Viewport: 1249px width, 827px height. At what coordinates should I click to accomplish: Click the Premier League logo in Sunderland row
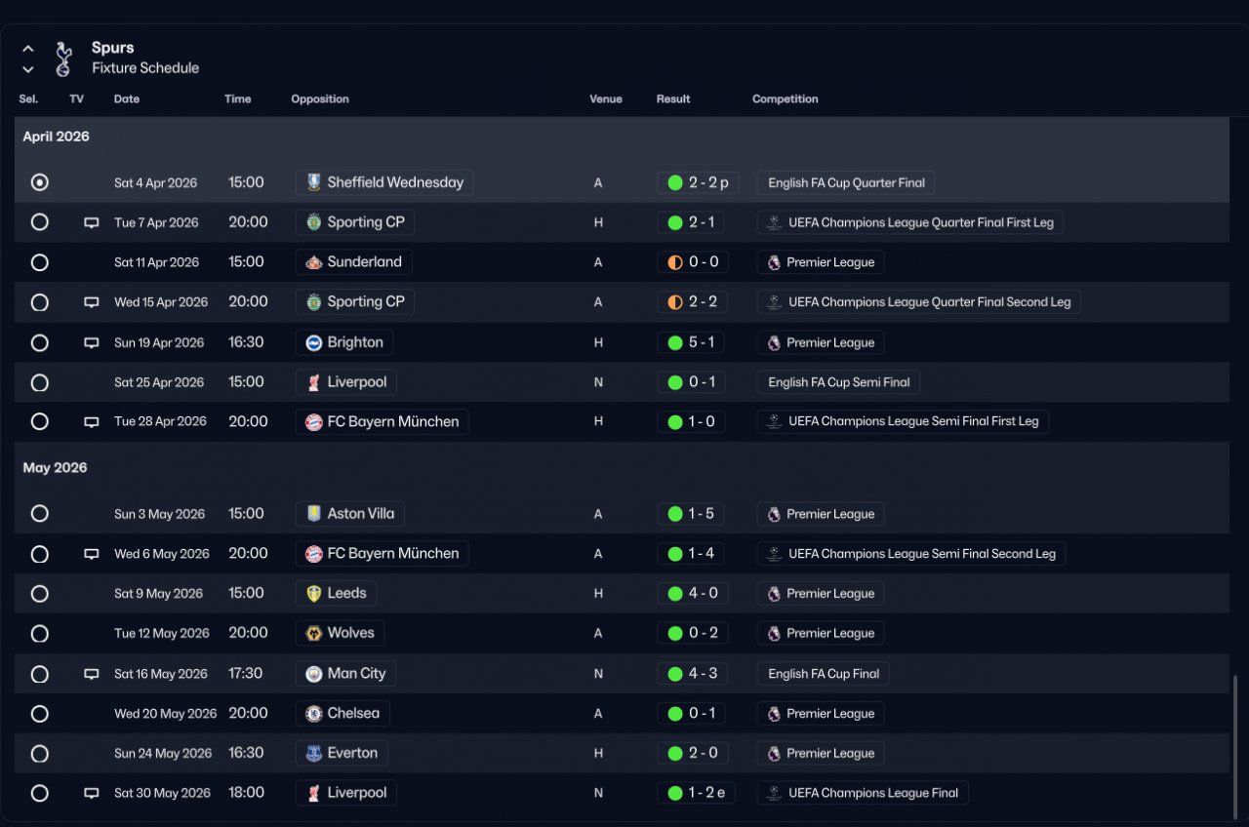point(774,262)
